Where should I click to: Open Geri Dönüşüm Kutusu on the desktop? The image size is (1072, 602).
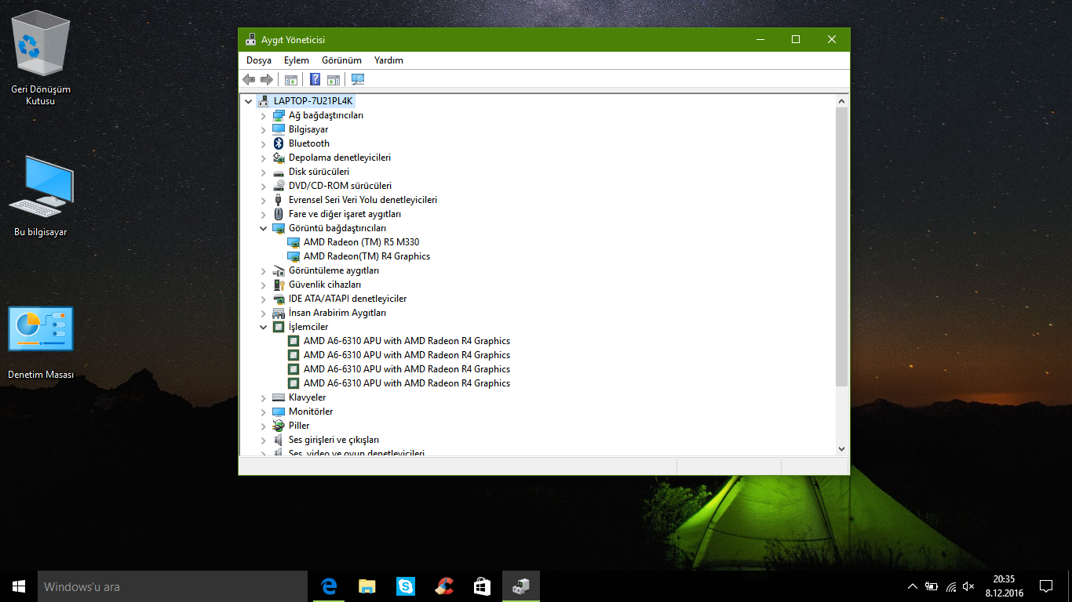(x=41, y=47)
